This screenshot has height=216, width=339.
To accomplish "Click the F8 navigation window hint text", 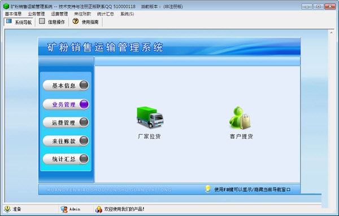I will pos(253,189).
